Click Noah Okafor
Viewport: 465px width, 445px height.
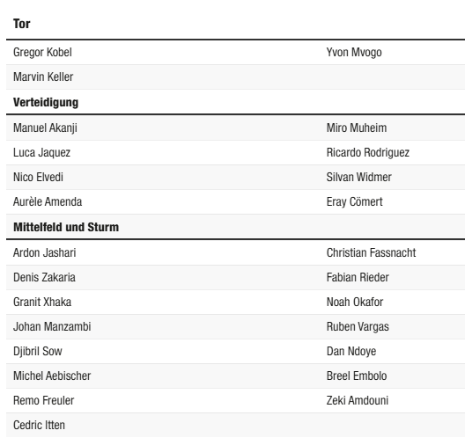click(355, 302)
